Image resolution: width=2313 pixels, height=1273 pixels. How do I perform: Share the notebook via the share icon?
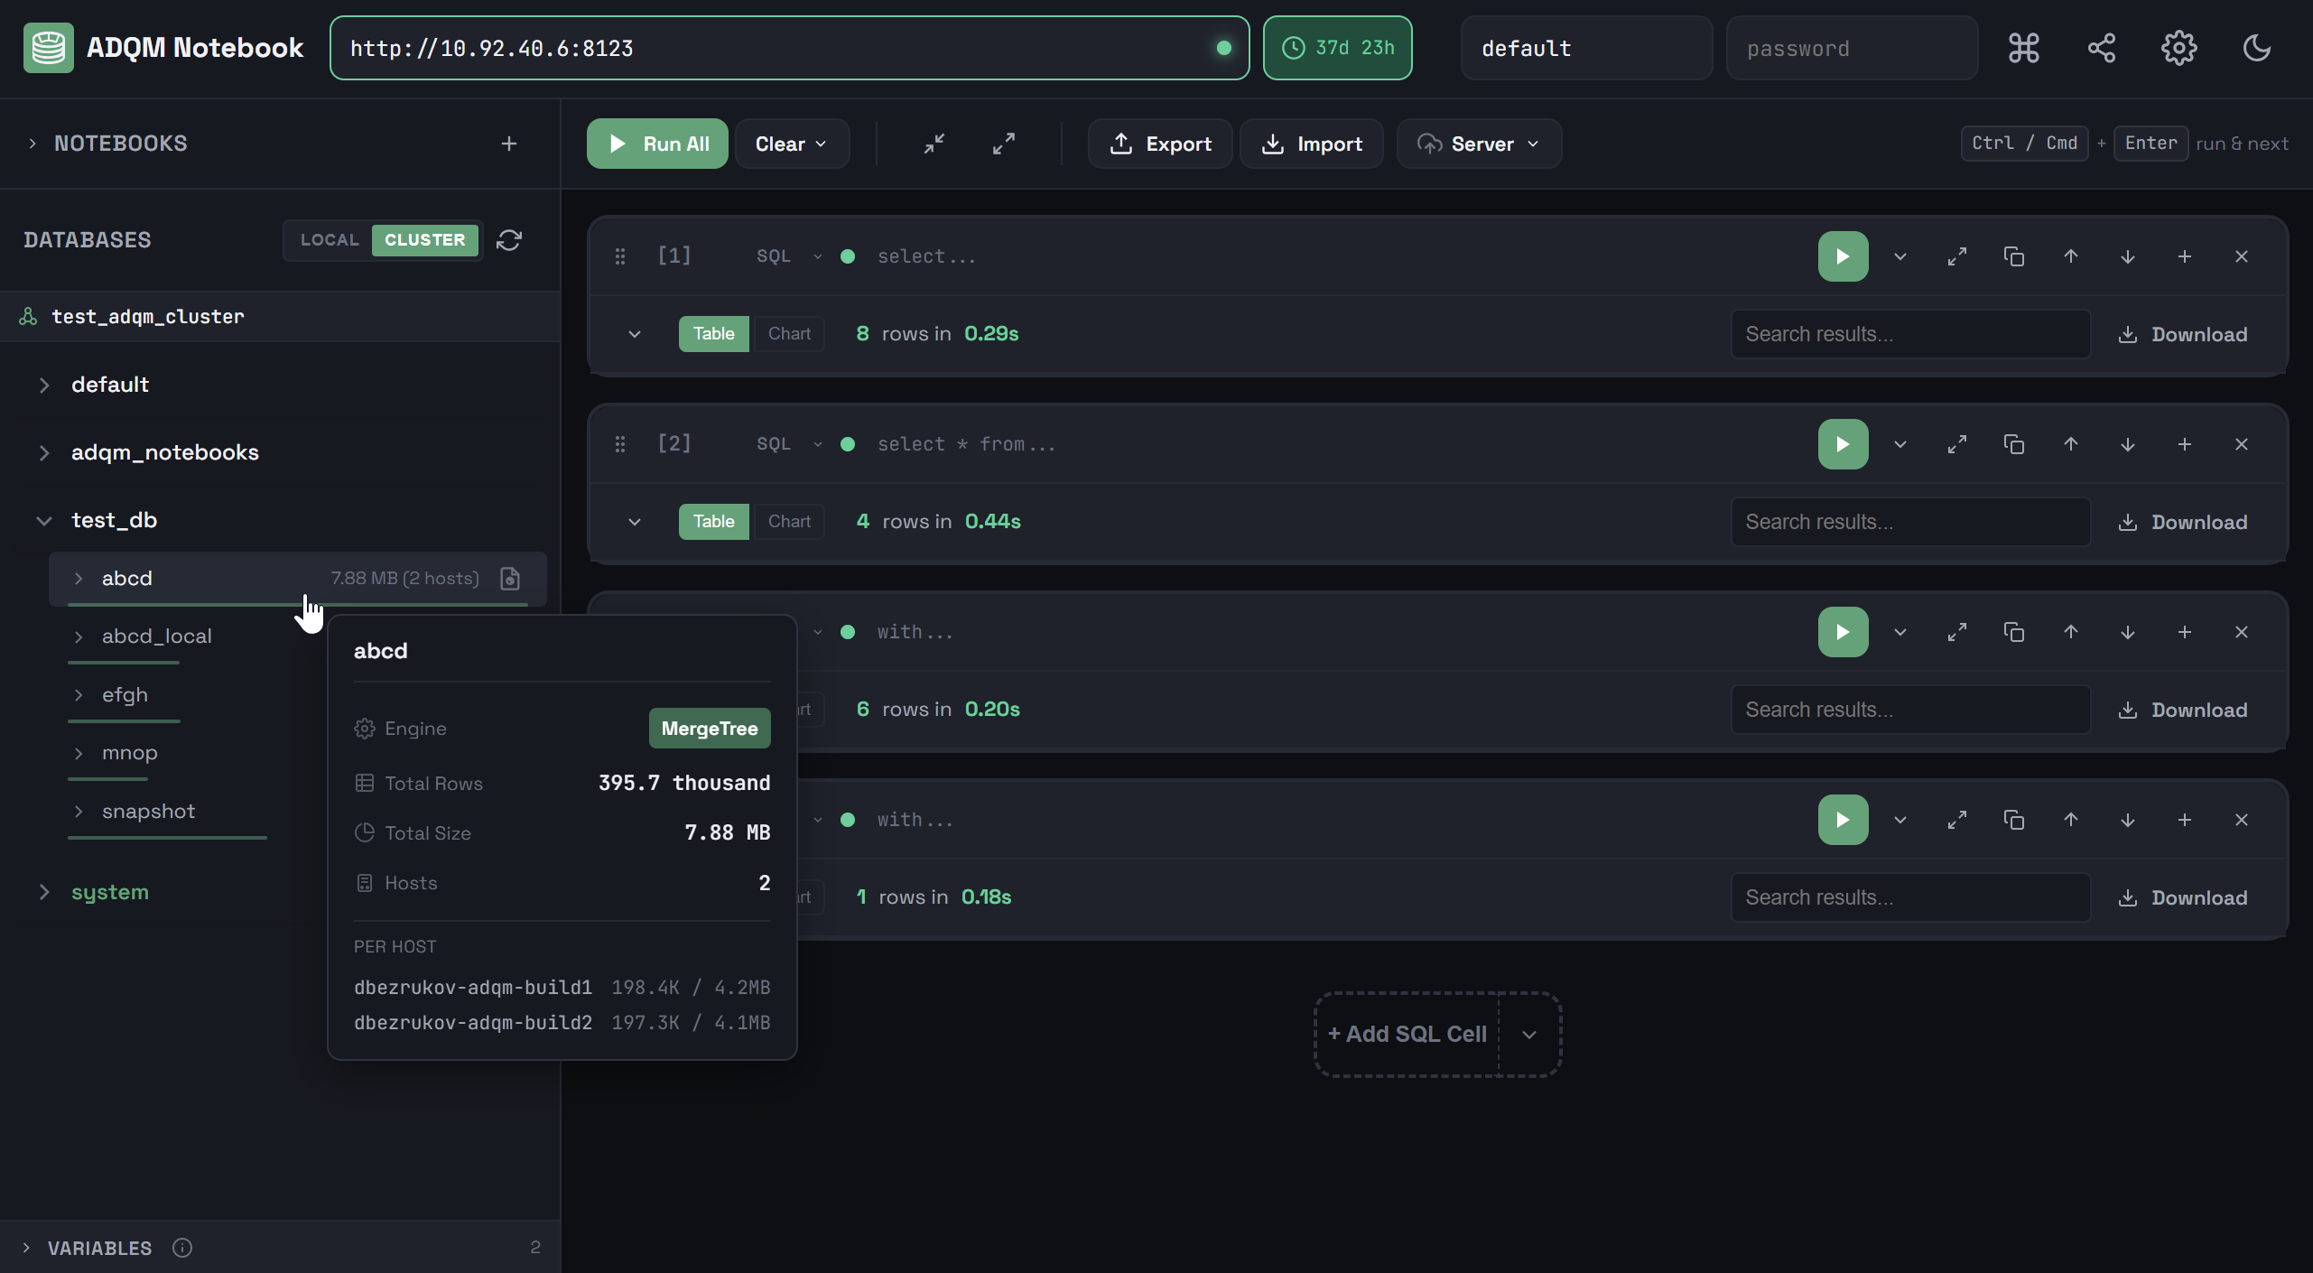coord(2101,48)
